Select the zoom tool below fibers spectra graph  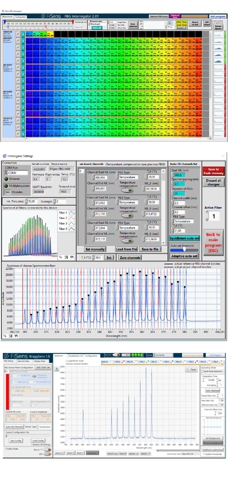pos(66,257)
